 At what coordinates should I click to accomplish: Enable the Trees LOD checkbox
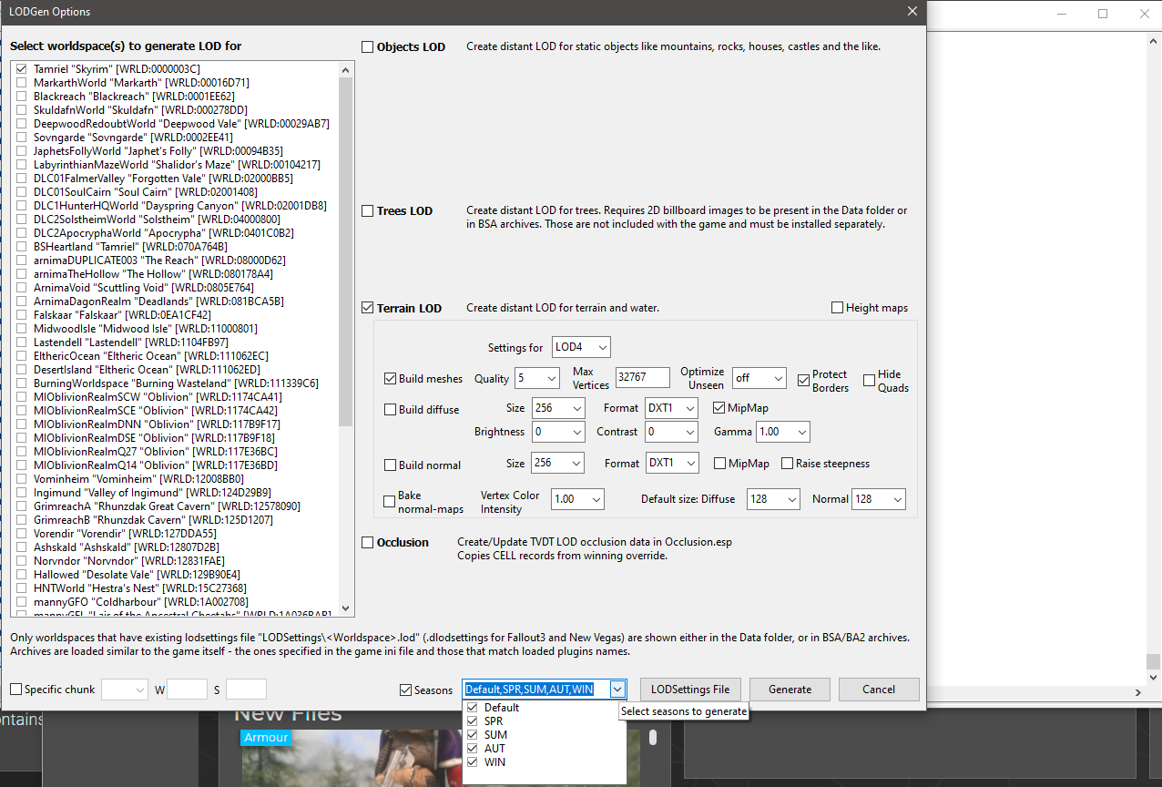pyautogui.click(x=368, y=210)
